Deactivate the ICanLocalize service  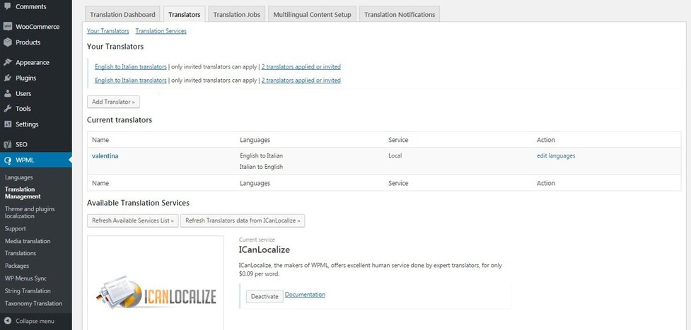(x=265, y=296)
